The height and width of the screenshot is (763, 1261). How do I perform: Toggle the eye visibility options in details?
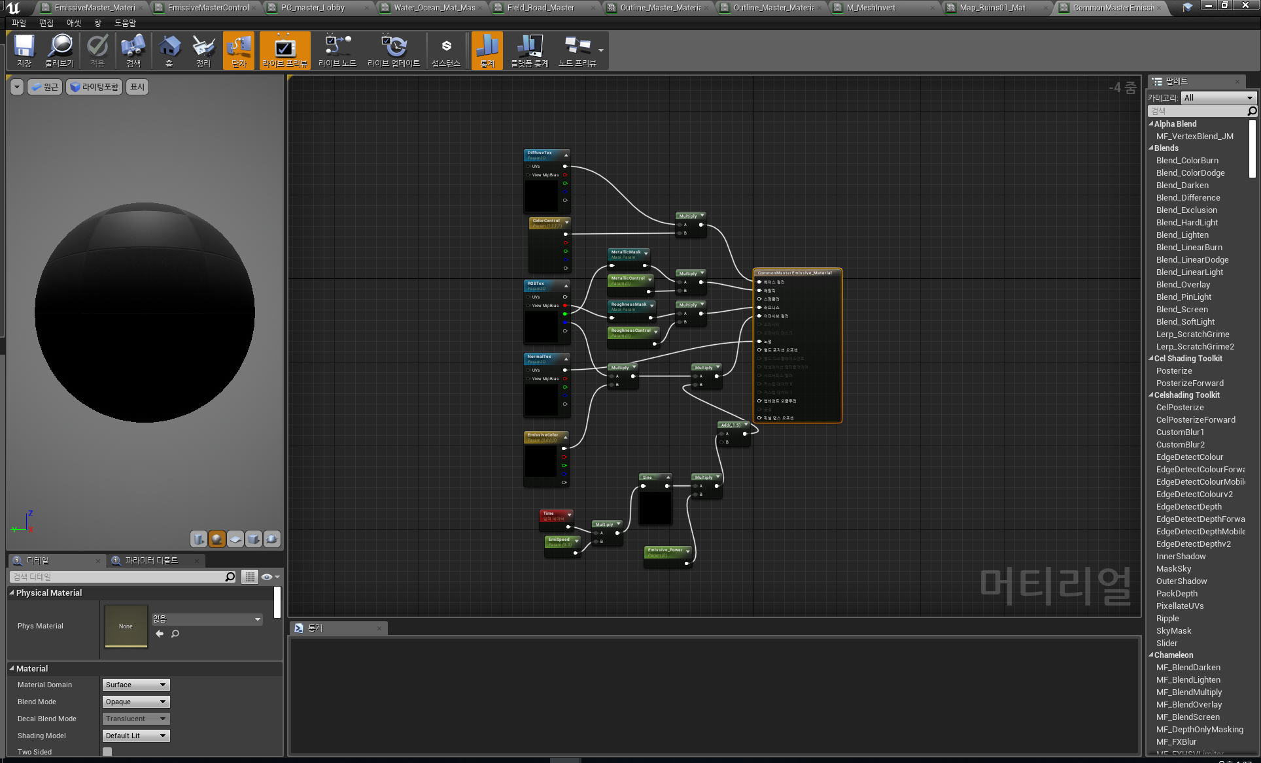tap(270, 577)
